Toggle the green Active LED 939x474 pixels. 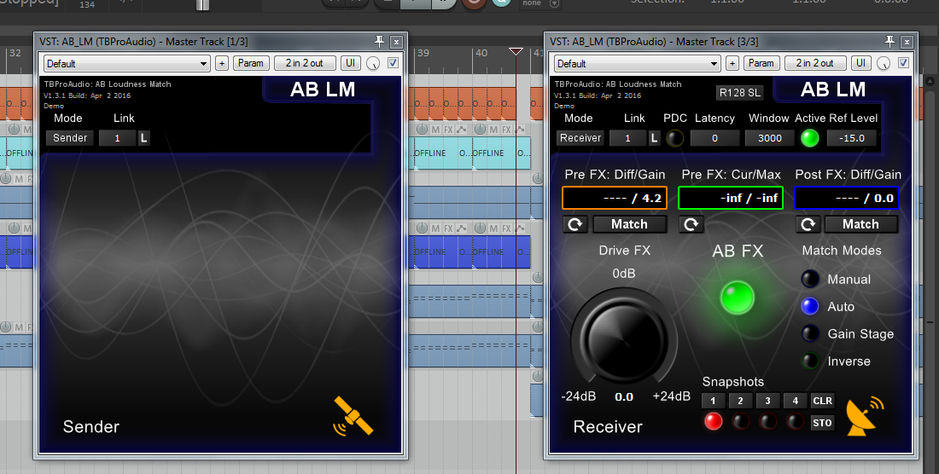(809, 138)
